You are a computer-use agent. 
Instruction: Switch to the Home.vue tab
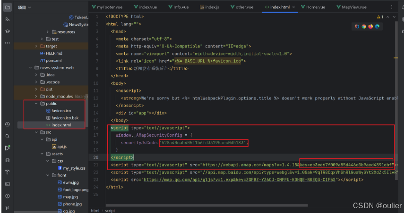tap(313, 7)
